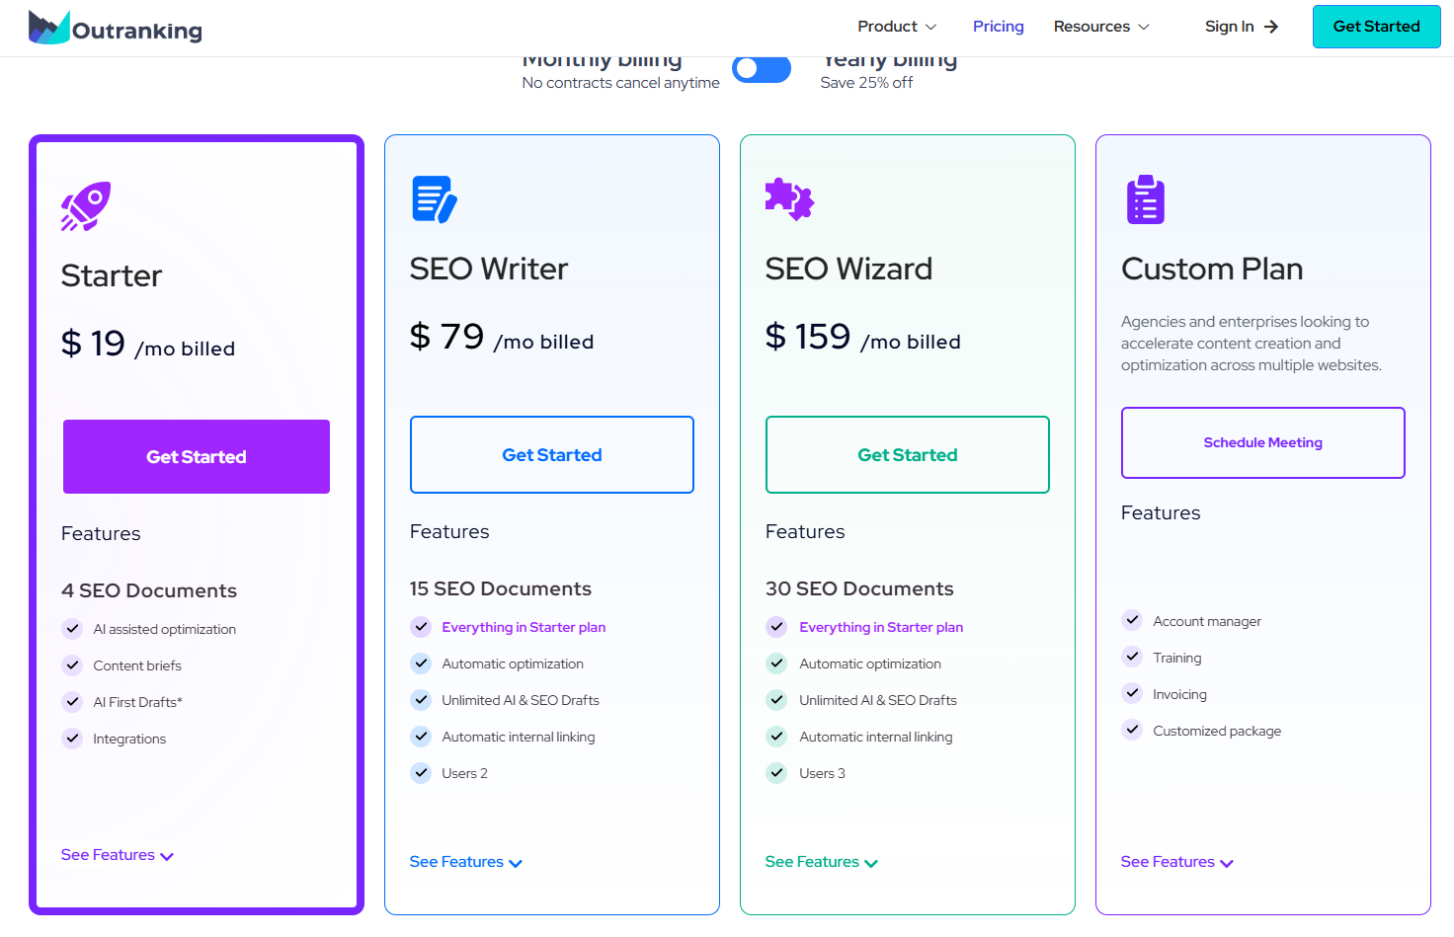Click the purple Starter Get Started button

coord(197,456)
